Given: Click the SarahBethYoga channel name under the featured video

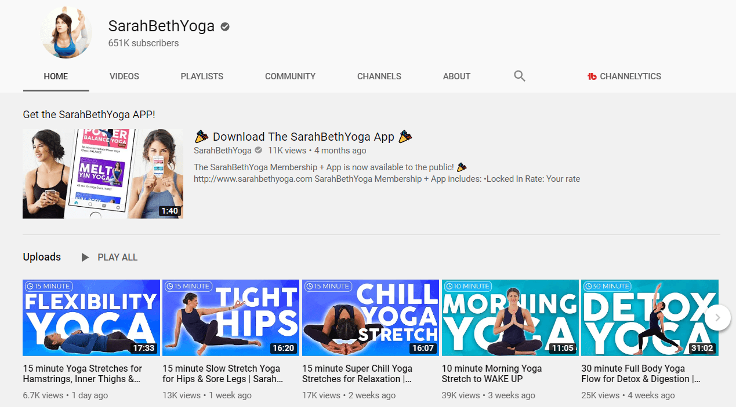Looking at the screenshot, I should click(x=223, y=151).
